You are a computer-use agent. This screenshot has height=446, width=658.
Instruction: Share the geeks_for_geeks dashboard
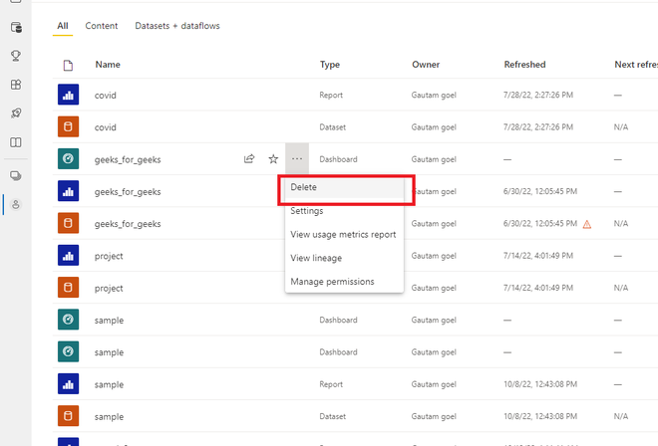249,159
